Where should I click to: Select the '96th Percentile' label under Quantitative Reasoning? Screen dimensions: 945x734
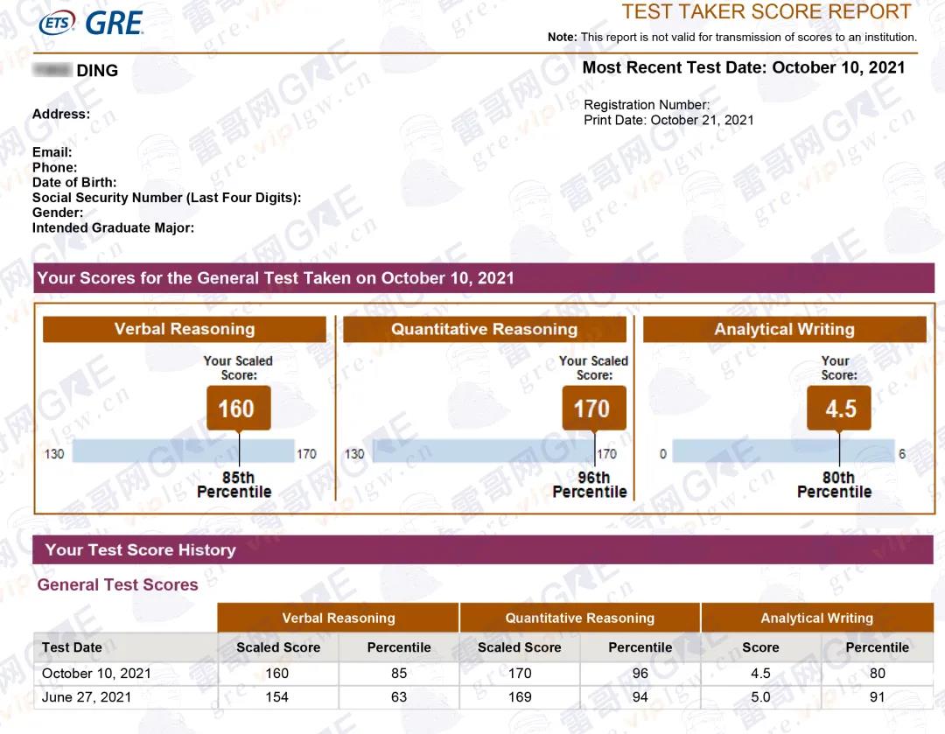(x=590, y=485)
